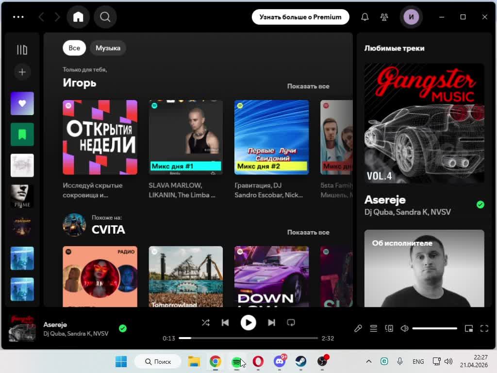The height and width of the screenshot is (373, 497).
Task: Seek within the track progress bar
Action: point(248,338)
